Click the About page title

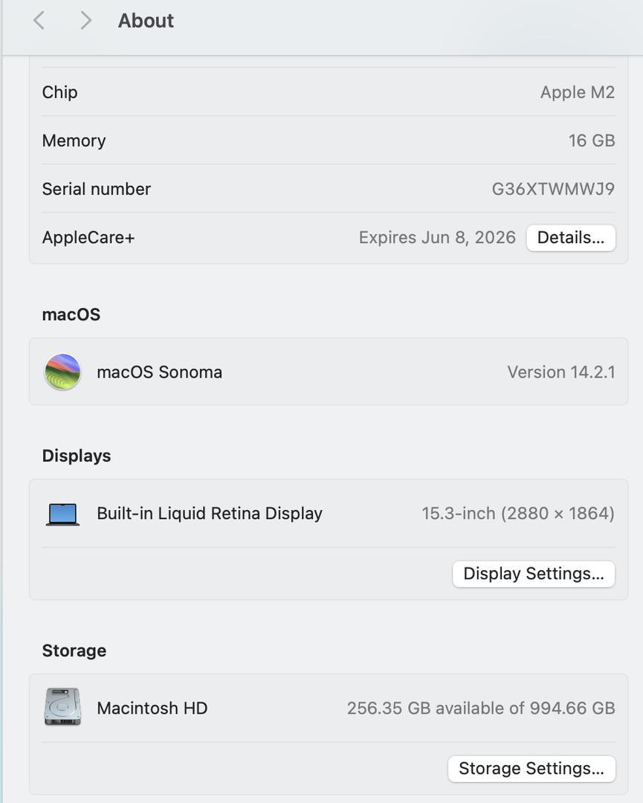point(146,21)
